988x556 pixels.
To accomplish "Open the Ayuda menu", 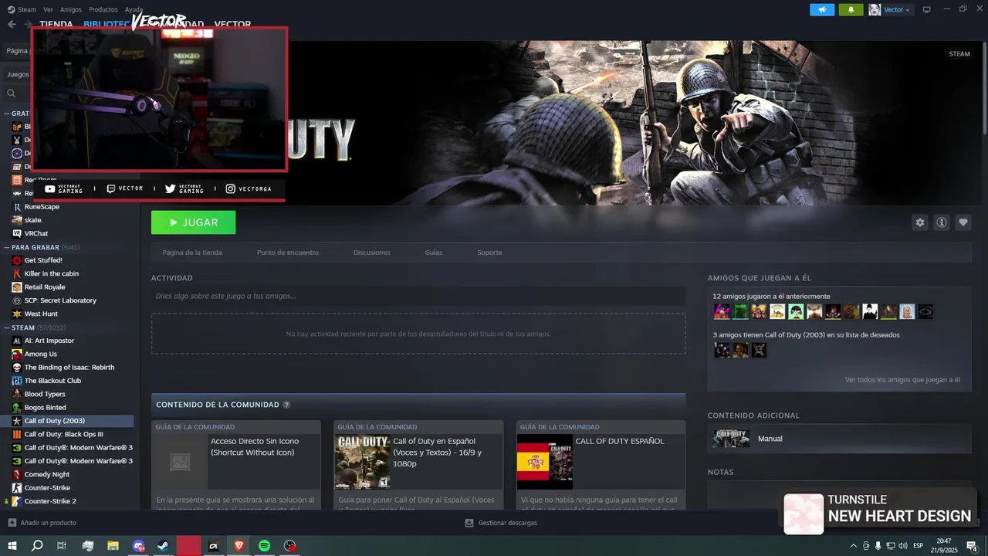I will [134, 9].
